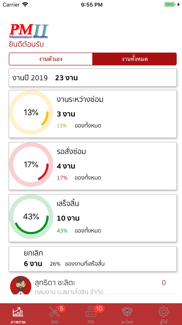
Task: Tap the red 17% progress ring
Action: pyautogui.click(x=31, y=165)
